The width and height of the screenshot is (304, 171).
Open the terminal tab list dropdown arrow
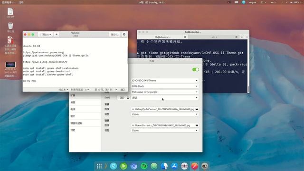[247, 37]
